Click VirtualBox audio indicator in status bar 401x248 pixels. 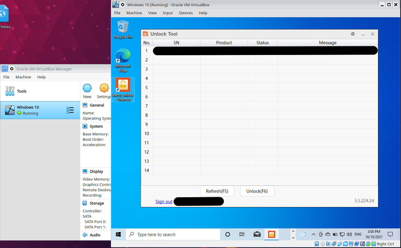coord(328,244)
